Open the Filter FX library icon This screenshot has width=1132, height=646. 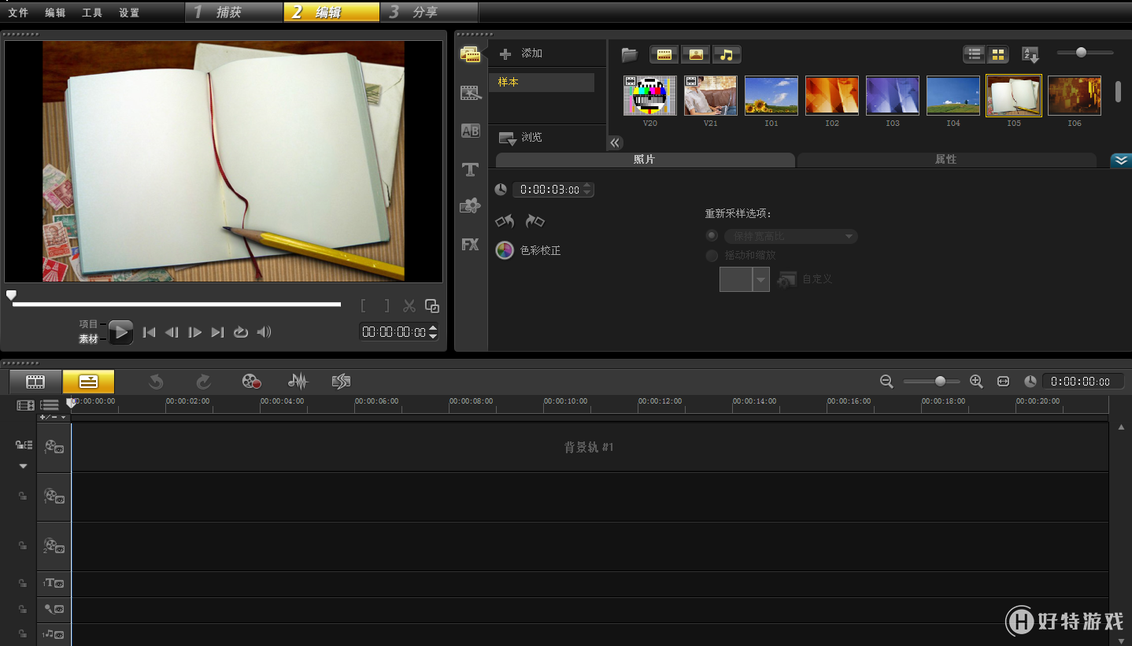470,245
